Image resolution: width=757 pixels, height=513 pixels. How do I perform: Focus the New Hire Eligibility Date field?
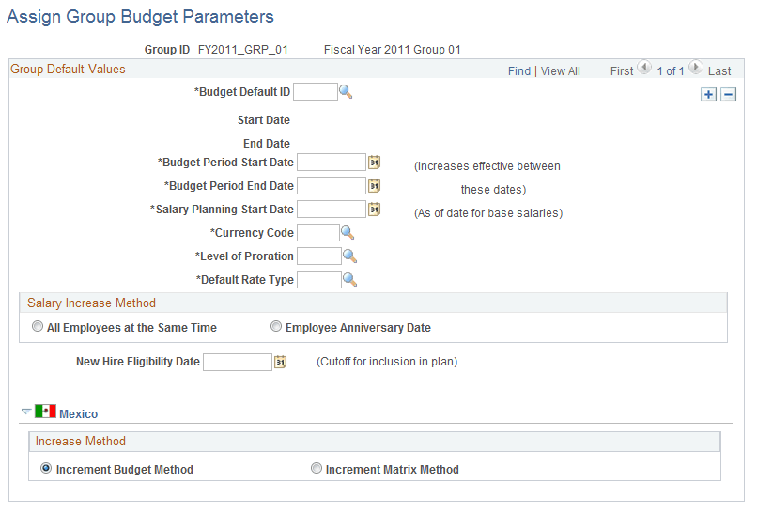pyautogui.click(x=238, y=363)
